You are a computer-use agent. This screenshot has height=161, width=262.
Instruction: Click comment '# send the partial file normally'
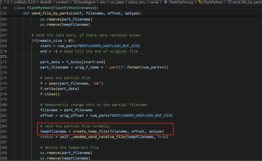75,126
